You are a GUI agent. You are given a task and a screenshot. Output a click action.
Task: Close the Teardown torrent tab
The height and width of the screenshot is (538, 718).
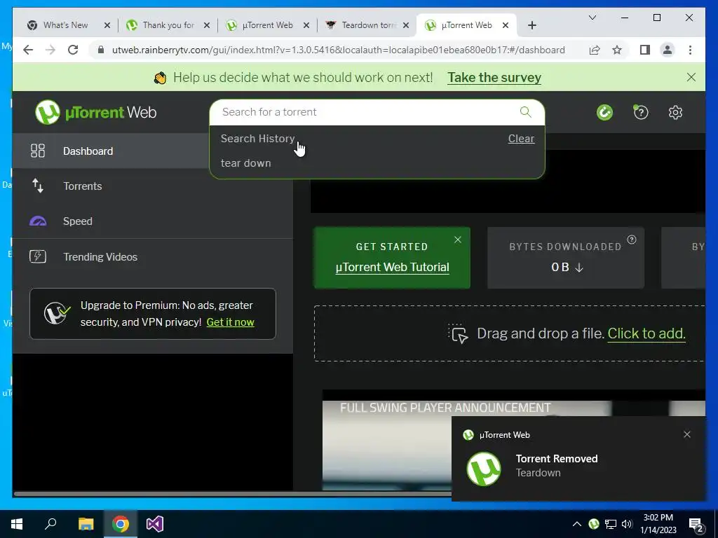click(x=406, y=25)
